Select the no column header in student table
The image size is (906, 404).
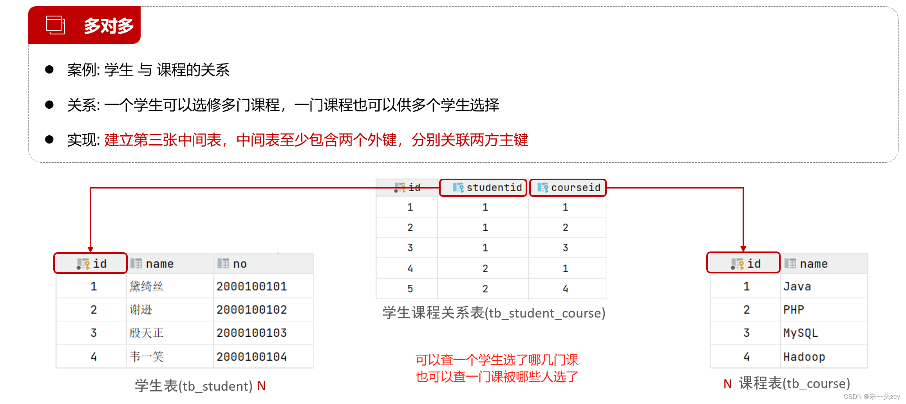[x=264, y=264]
